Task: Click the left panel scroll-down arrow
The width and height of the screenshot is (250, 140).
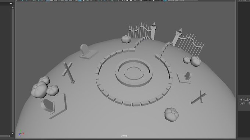Action: pyautogui.click(x=12, y=133)
